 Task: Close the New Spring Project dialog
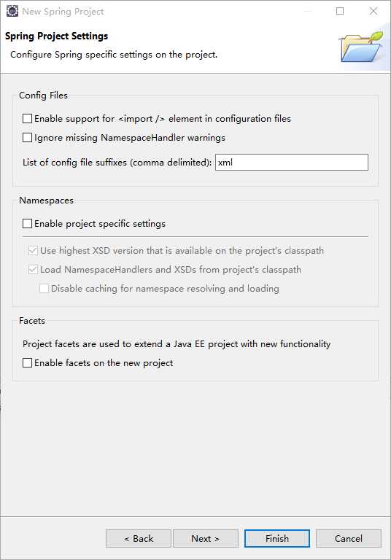coord(373,11)
